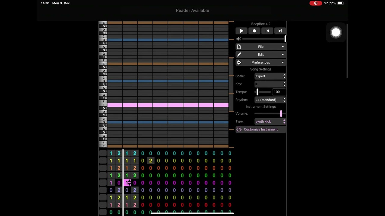Mute the cyan channel in first row
Image resolution: width=385 pixels, height=216 pixels.
[x=103, y=153]
